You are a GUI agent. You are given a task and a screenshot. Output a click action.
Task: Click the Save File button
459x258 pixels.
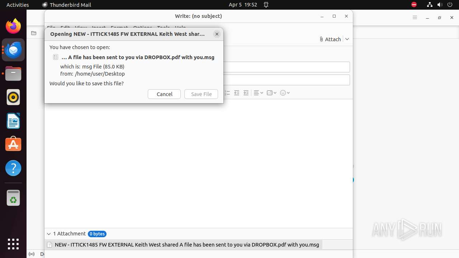(x=201, y=94)
